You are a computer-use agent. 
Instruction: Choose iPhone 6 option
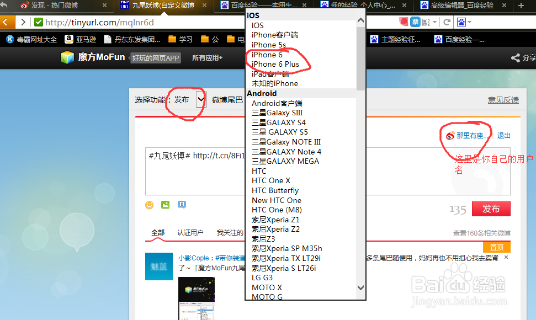(x=267, y=55)
